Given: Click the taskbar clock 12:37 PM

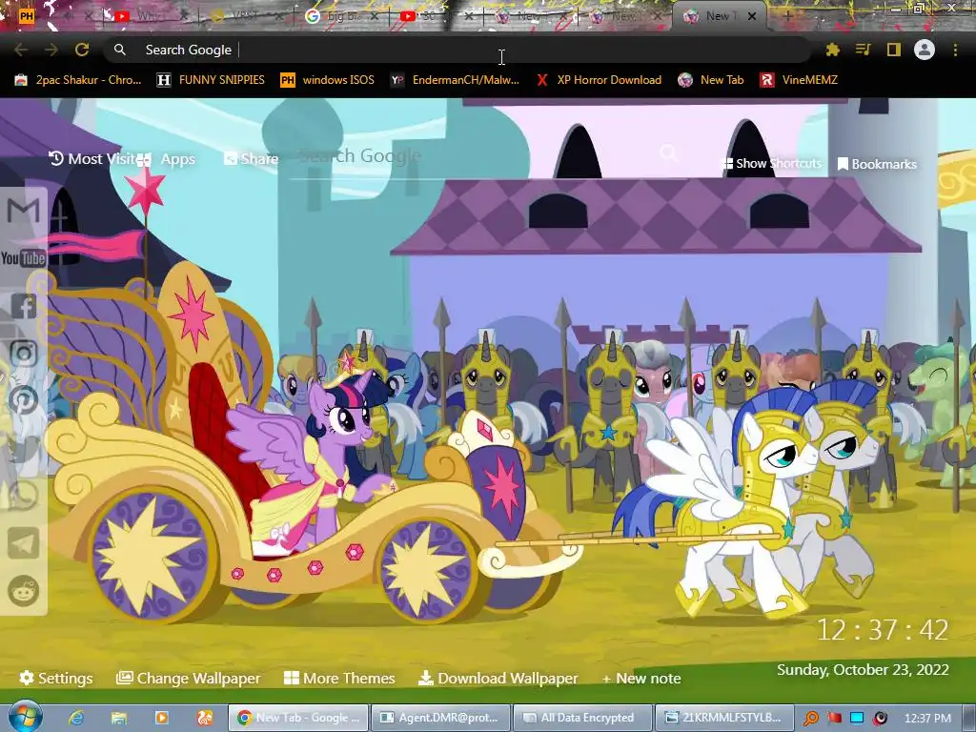Looking at the screenshot, I should (x=927, y=719).
